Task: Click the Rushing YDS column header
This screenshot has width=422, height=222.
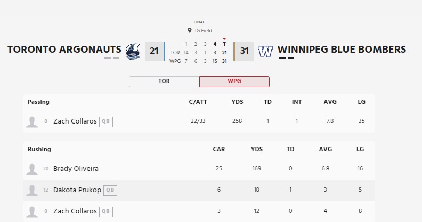Action: (257, 149)
